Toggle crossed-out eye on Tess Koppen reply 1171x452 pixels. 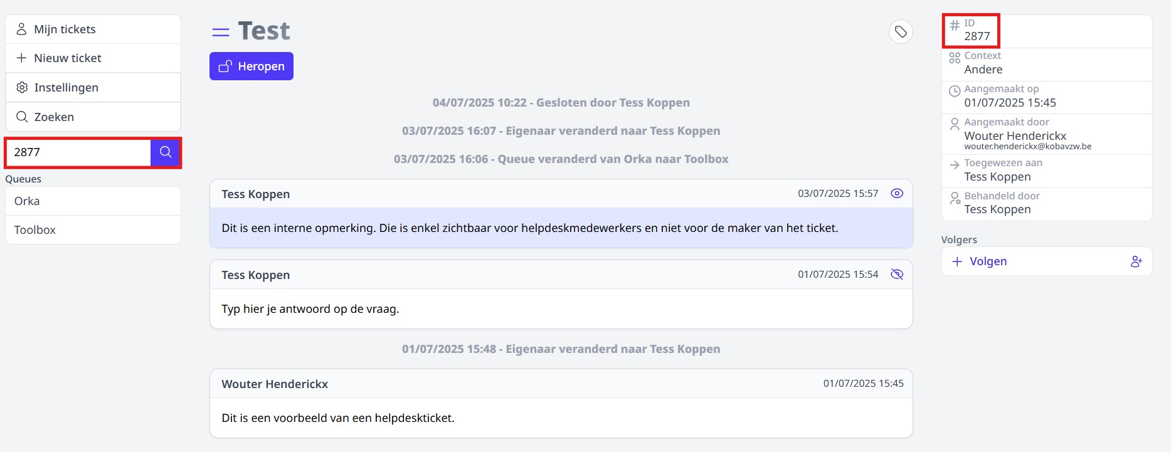[897, 275]
